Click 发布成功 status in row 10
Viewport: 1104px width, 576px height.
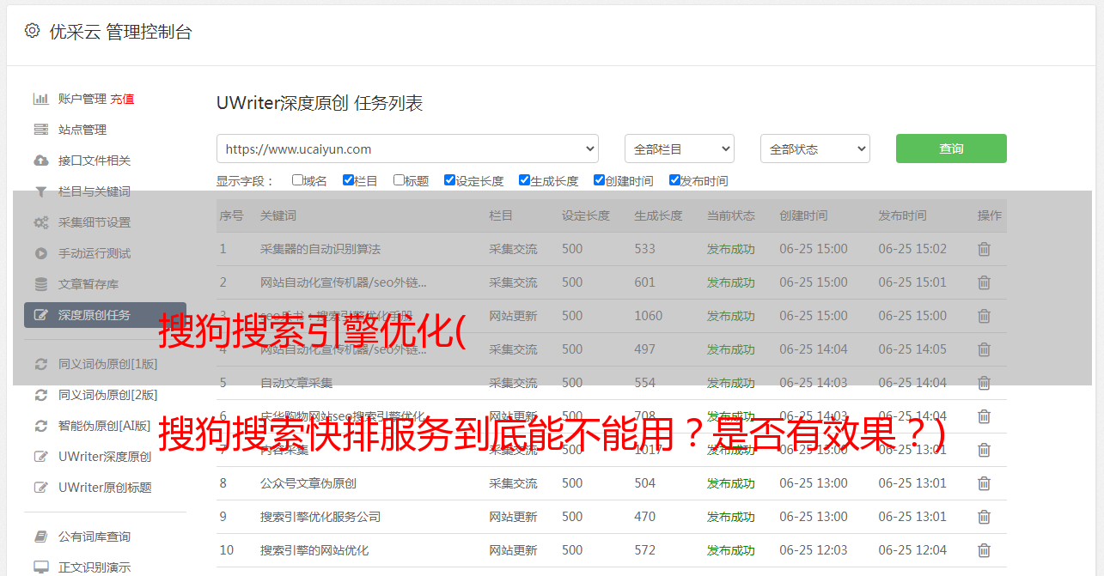(731, 550)
